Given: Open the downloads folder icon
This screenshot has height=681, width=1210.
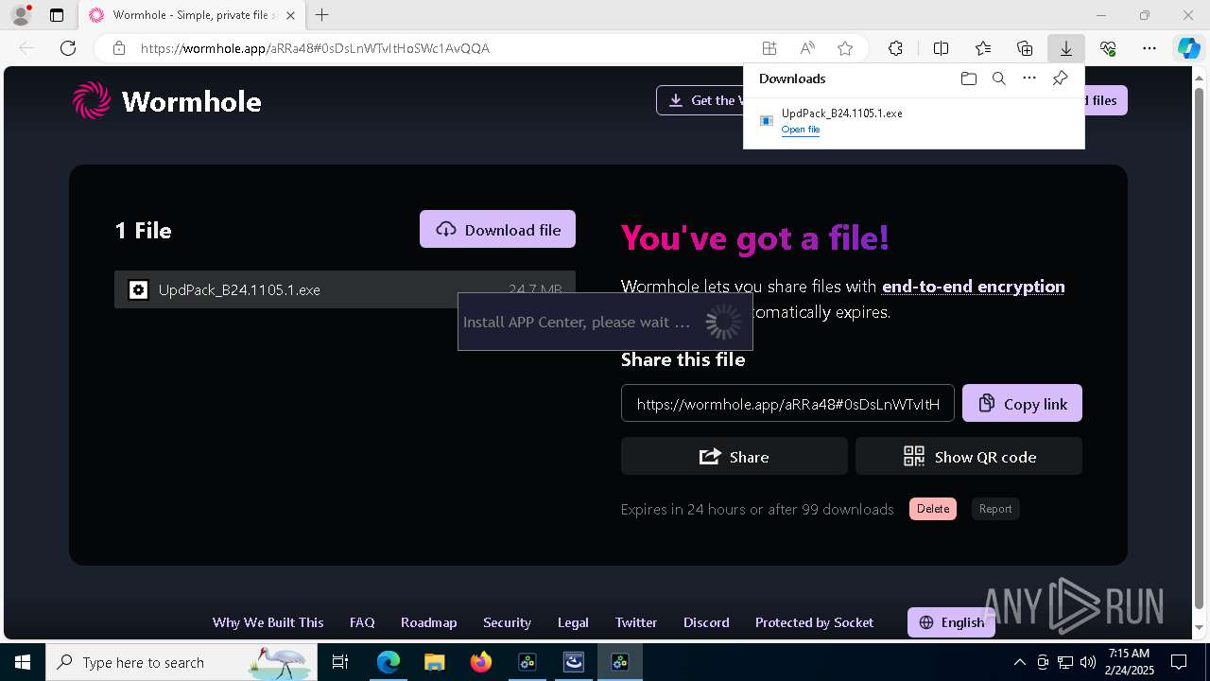Looking at the screenshot, I should (x=968, y=79).
